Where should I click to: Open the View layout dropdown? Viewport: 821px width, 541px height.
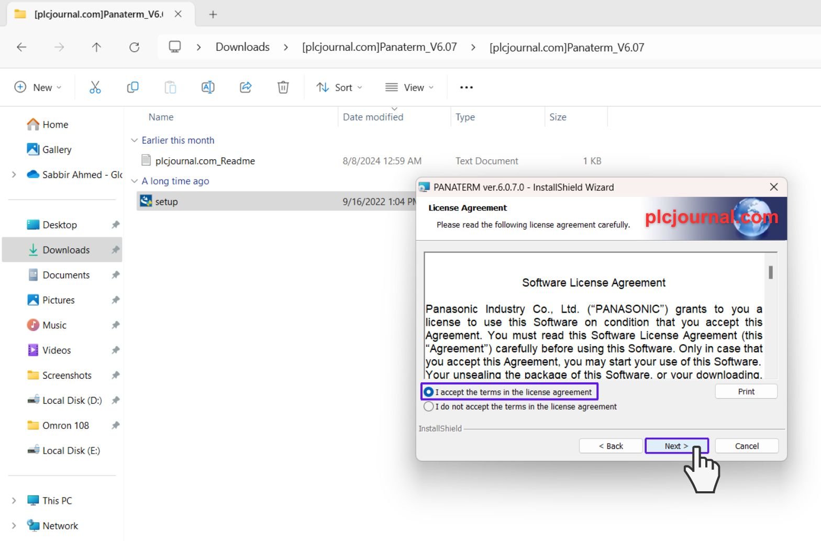tap(409, 87)
